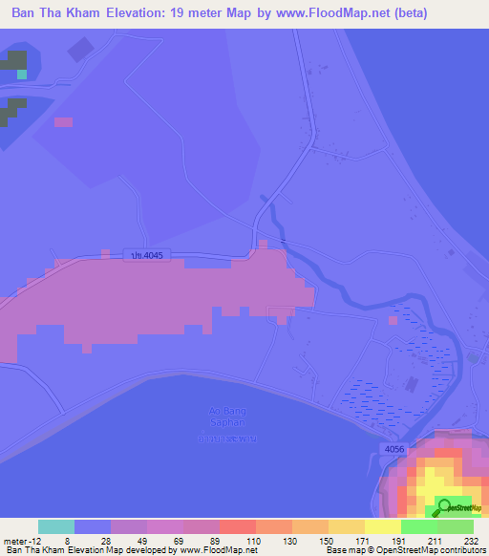Click the small teal elevation square at upper left
Screen dimensions: 489x556
click(x=22, y=75)
